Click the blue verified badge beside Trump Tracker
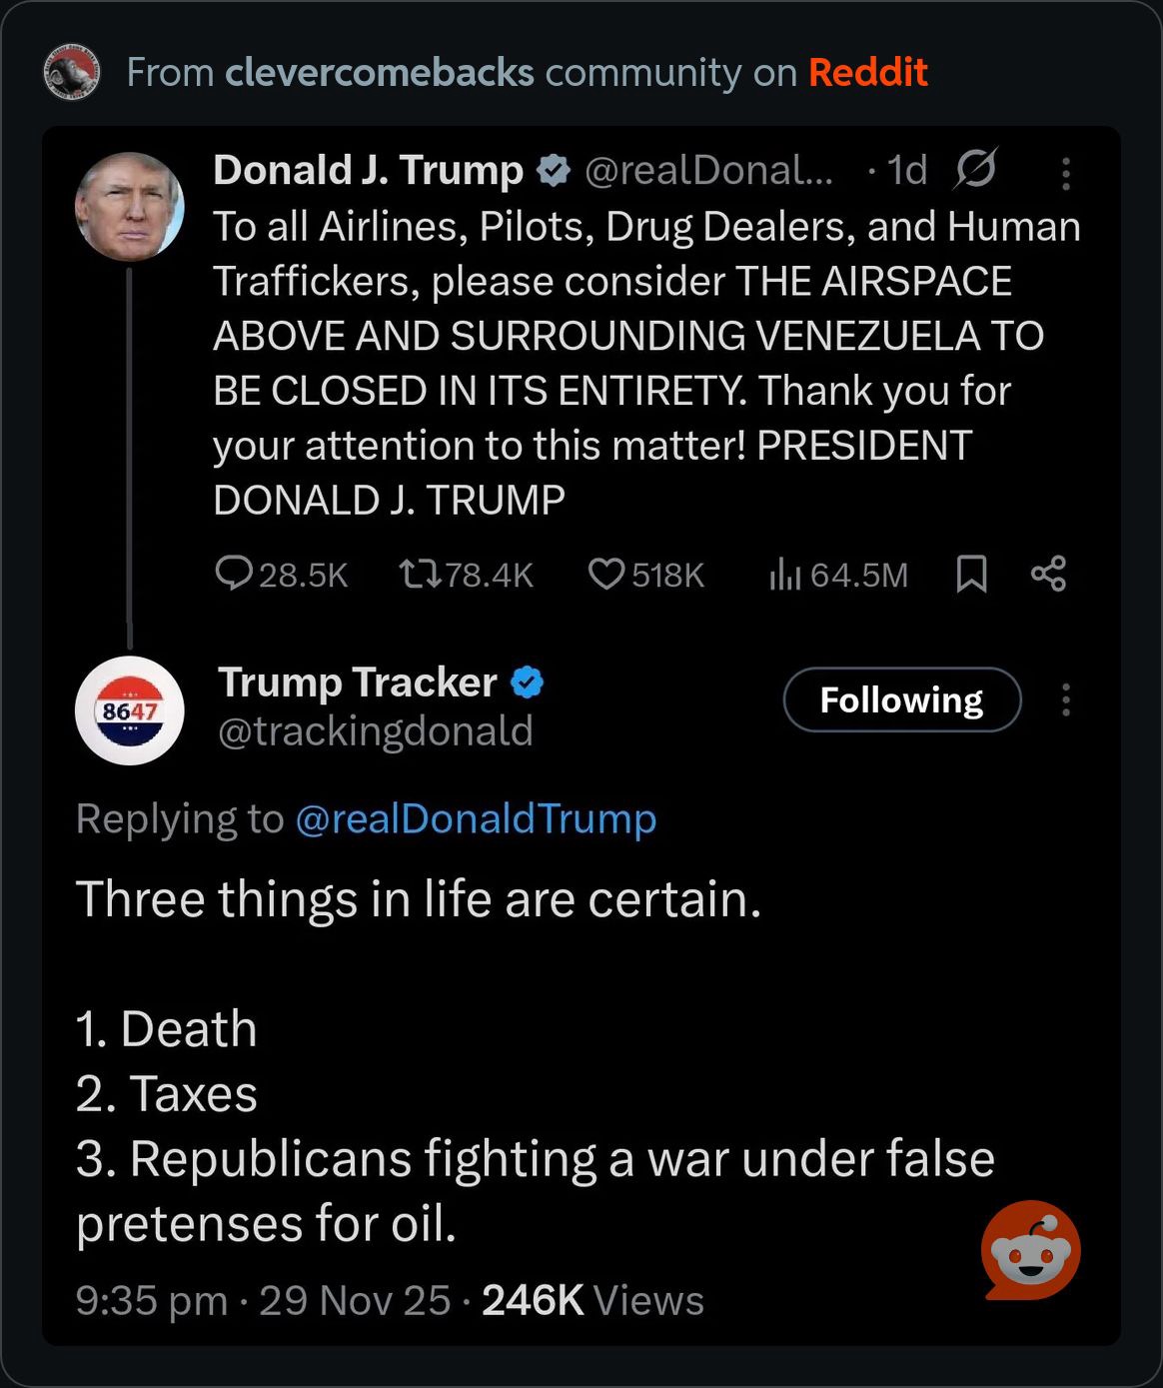The image size is (1163, 1388). pyautogui.click(x=528, y=683)
